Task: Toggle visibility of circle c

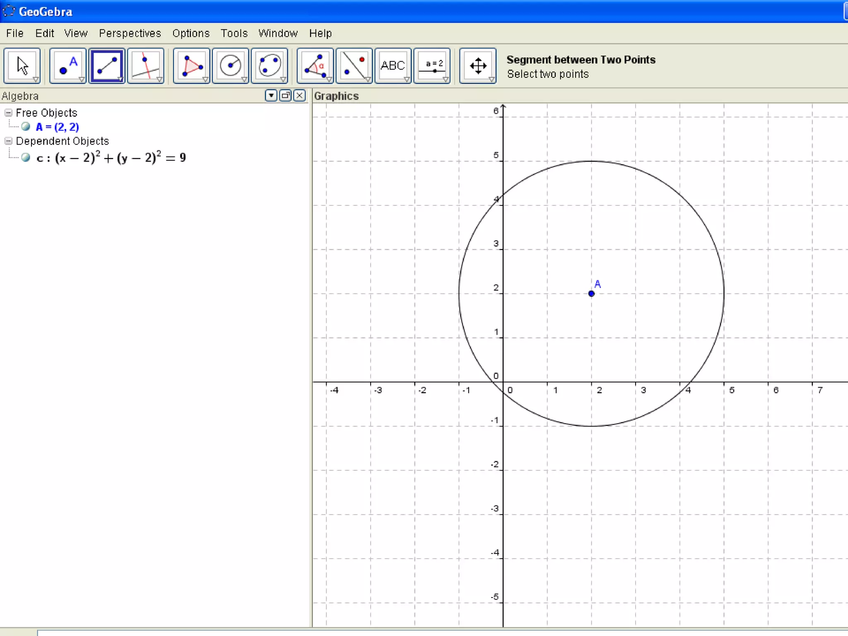Action: [x=26, y=158]
